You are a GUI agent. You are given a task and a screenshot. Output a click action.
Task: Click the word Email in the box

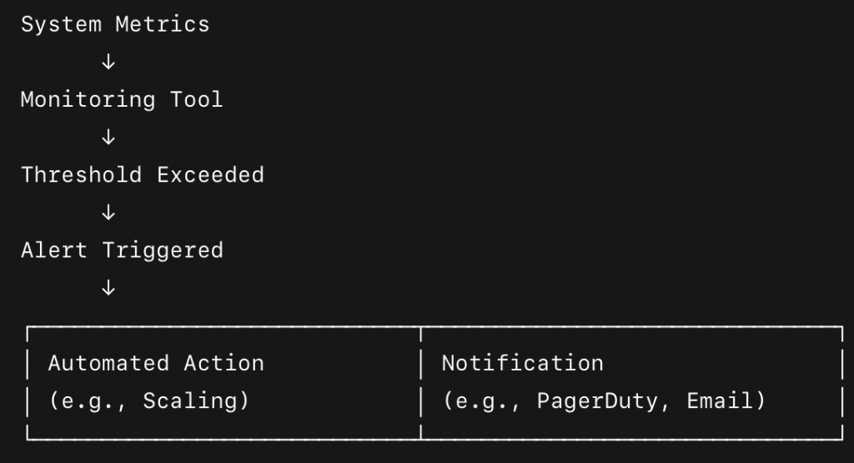(x=720, y=401)
